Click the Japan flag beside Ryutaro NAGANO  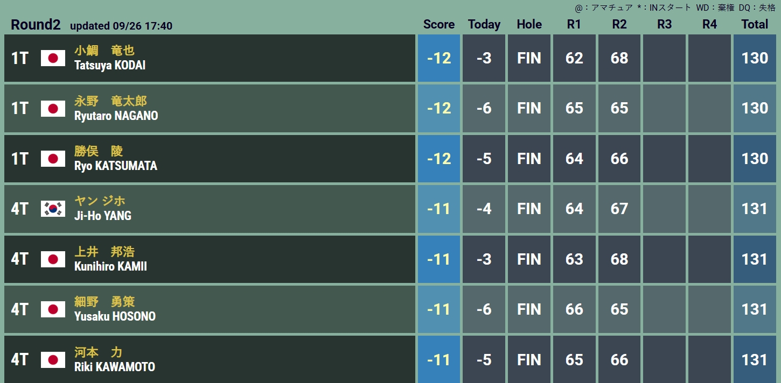tap(53, 109)
